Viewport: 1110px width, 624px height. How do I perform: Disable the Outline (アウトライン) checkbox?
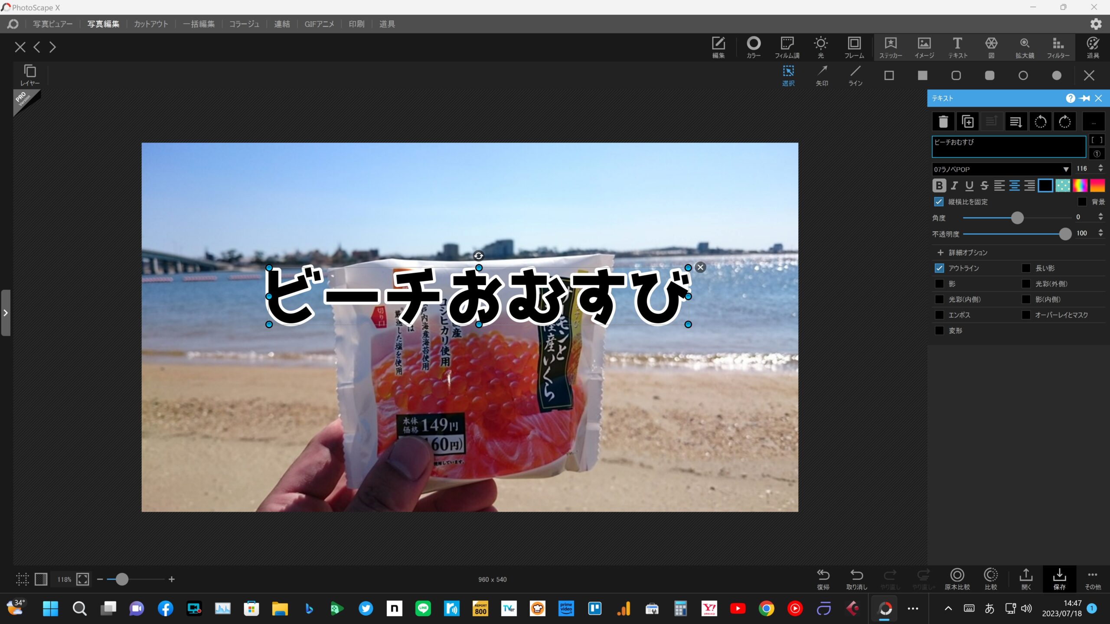[x=939, y=268]
